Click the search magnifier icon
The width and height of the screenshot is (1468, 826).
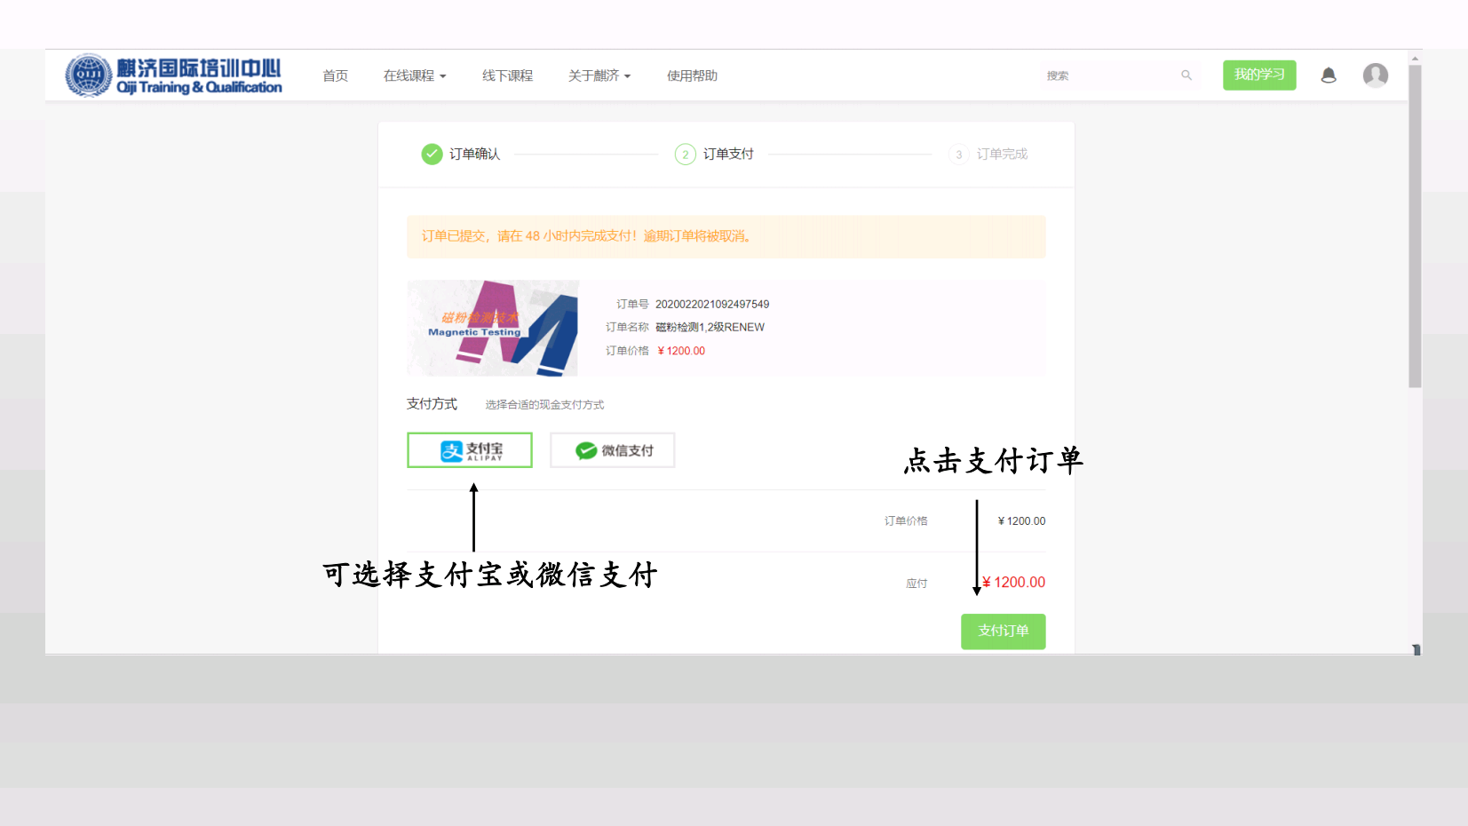click(1186, 75)
